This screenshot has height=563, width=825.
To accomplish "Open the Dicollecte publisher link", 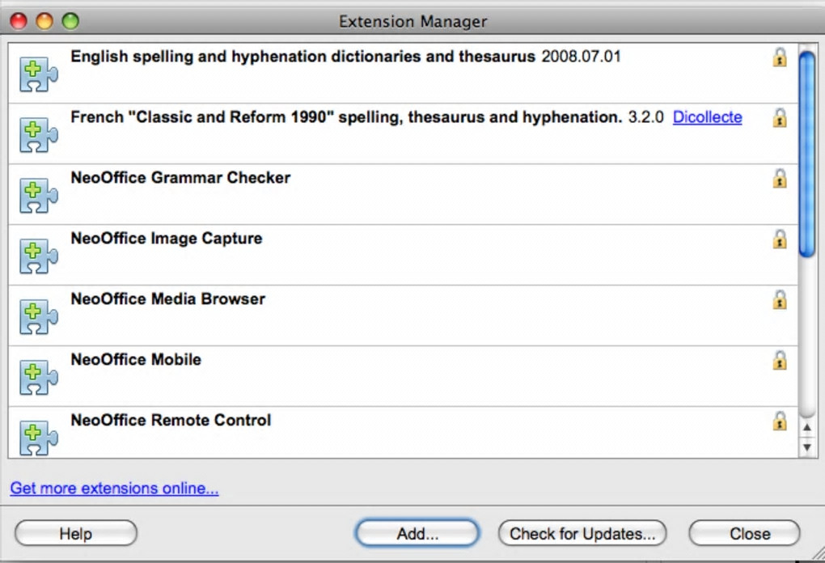I will (707, 117).
